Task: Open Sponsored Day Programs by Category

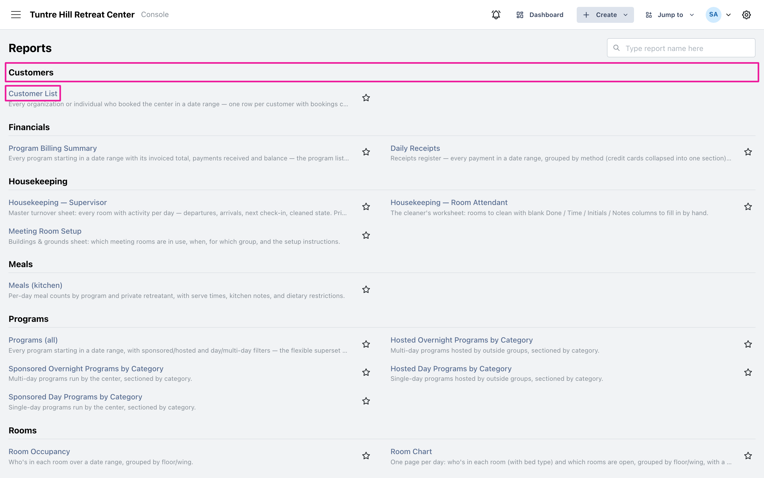Action: [x=75, y=397]
